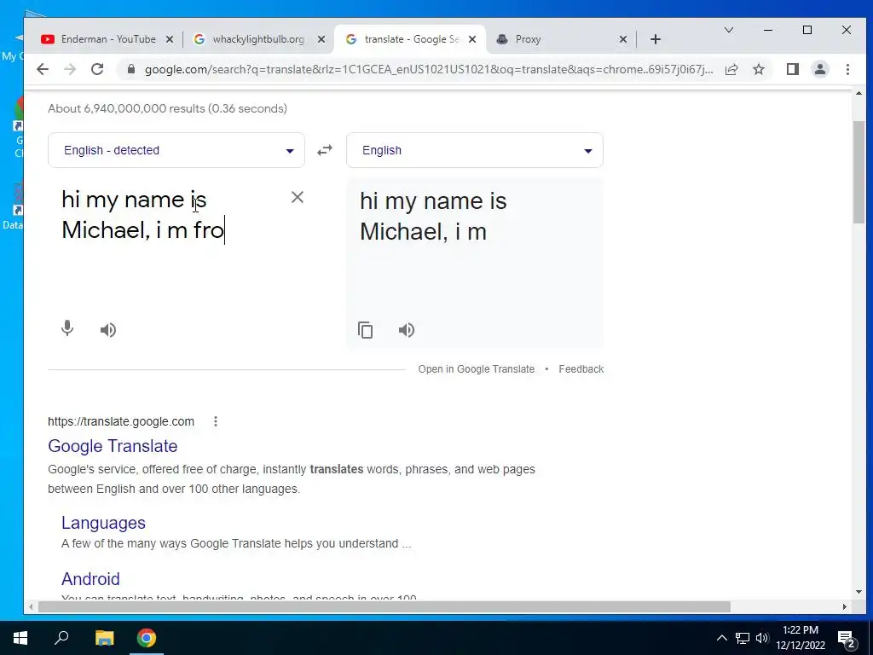
Task: Click the scroll down arrow
Action: point(859,592)
